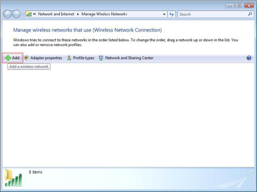Focus the Search input box

pos(213,14)
